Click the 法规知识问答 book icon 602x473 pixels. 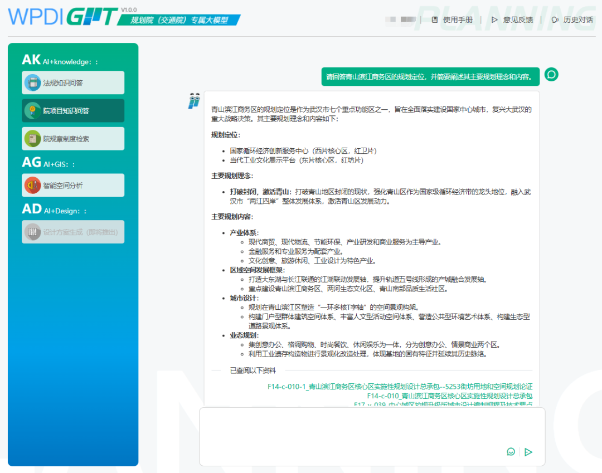[x=33, y=82]
